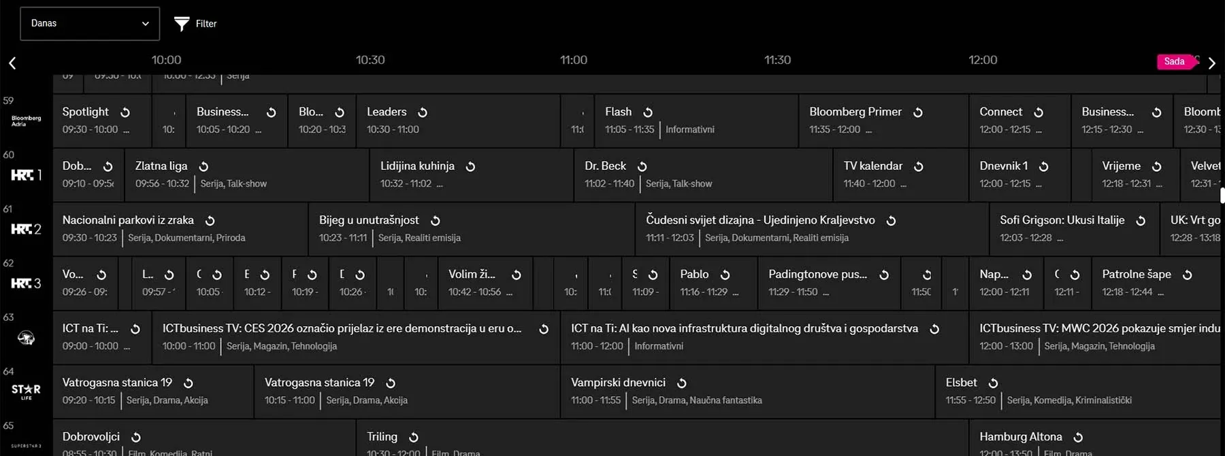This screenshot has width=1225, height=456.
Task: Click replay icon next to Sofi Grigson: Ukusi Italije
Action: tap(1141, 221)
